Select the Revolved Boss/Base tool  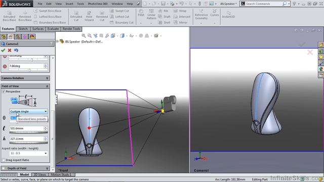coord(25,16)
